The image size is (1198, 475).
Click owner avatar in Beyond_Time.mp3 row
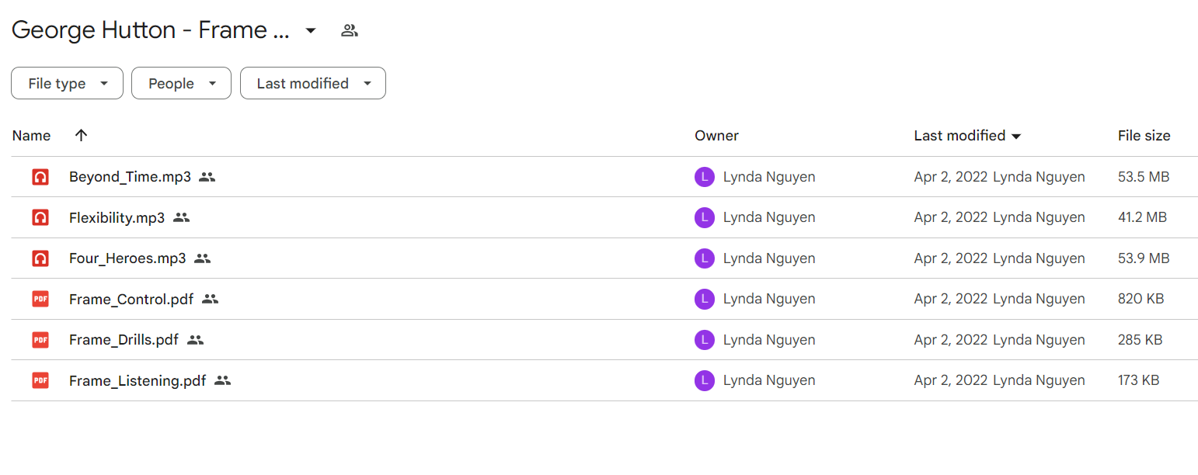[704, 177]
